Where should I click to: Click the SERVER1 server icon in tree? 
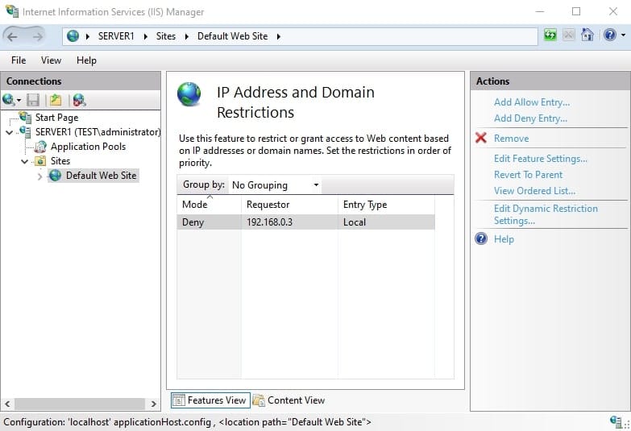[x=25, y=131]
